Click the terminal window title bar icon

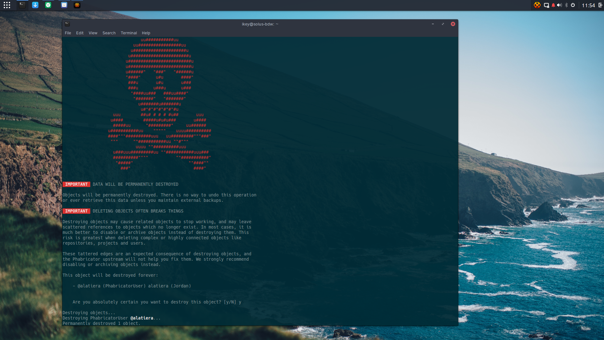[x=67, y=24]
